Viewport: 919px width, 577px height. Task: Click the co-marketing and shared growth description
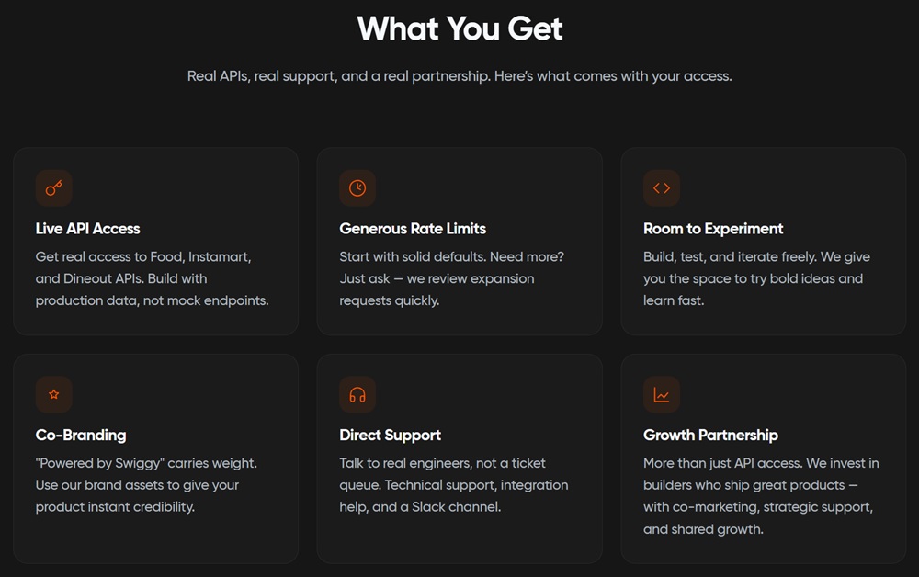coord(761,496)
